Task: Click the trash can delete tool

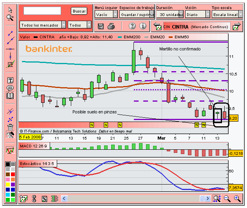Action: coord(10,127)
